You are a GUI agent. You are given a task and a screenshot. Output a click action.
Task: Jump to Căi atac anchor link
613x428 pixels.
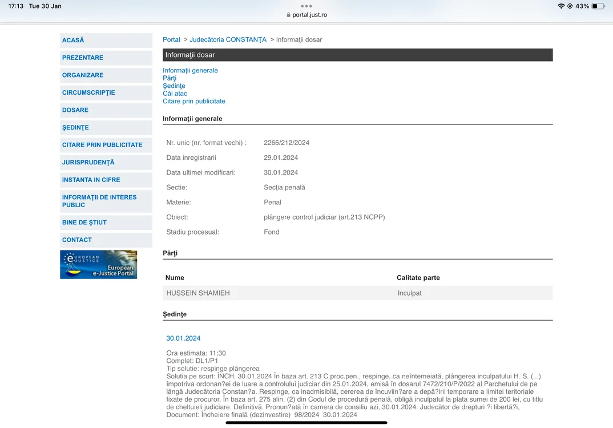point(175,94)
